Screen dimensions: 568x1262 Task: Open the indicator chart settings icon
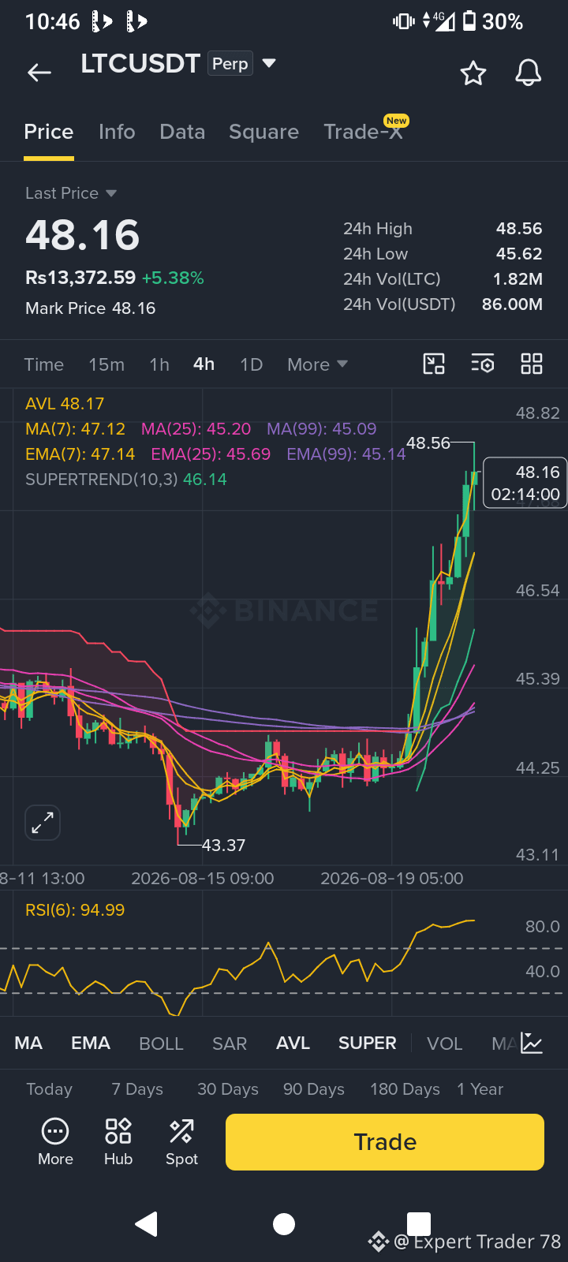532,1044
